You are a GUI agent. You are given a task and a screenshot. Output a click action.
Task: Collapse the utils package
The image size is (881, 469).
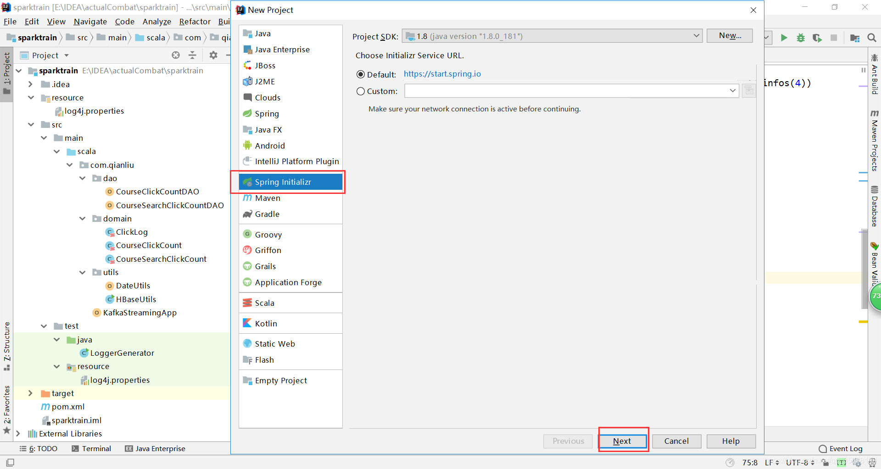coord(83,272)
